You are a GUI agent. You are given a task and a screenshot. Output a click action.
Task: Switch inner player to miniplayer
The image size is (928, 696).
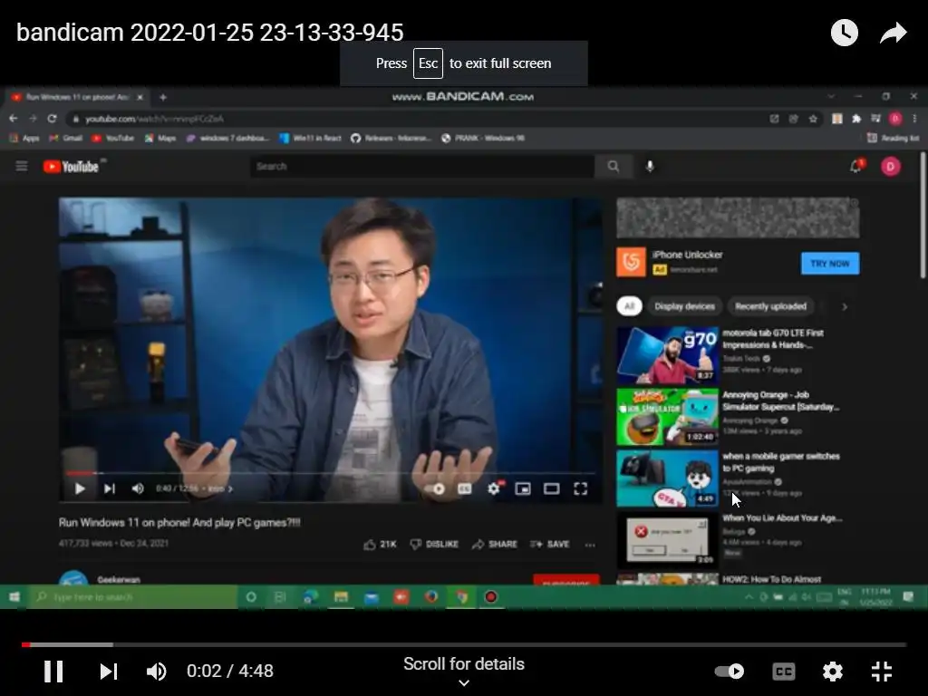pos(523,488)
